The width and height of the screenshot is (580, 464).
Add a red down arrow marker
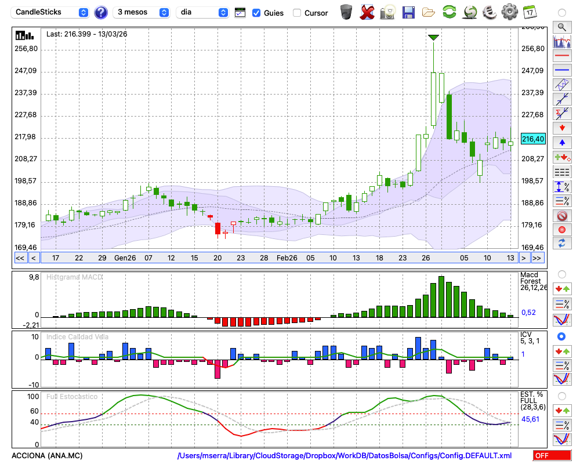tap(561, 127)
